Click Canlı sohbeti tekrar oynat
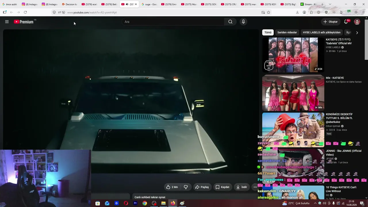 (150, 197)
